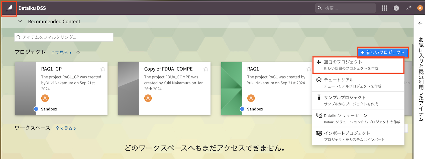
Task: Click the Sandbox label on RAG1 card
Action: coord(255,109)
